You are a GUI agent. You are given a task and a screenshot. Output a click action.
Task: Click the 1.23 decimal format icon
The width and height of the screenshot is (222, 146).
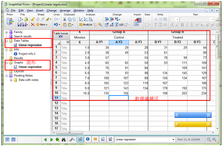[x=121, y=25]
